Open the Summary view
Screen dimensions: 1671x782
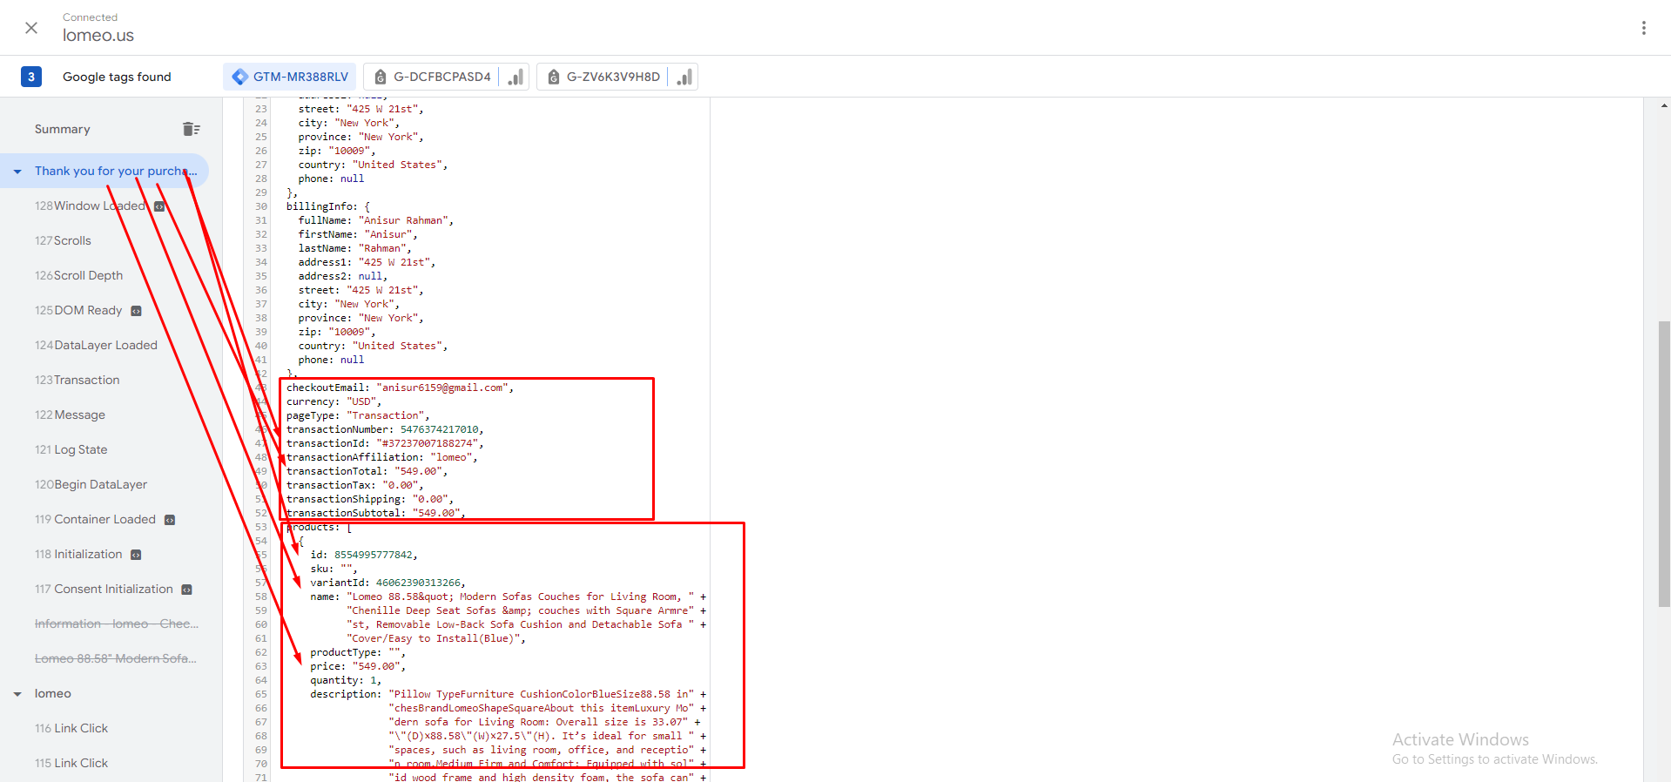(63, 129)
